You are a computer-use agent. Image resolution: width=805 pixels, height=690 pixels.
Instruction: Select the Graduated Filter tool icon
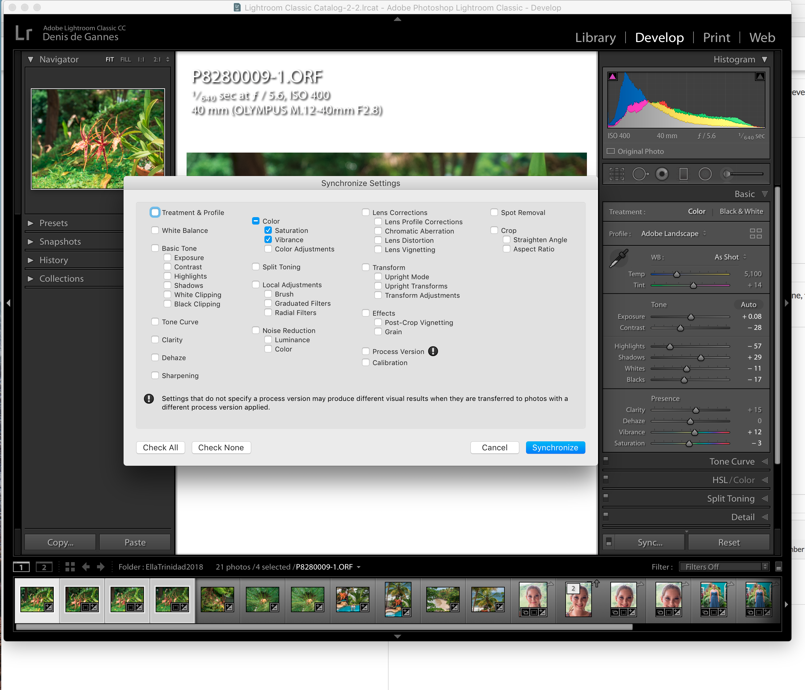(683, 174)
